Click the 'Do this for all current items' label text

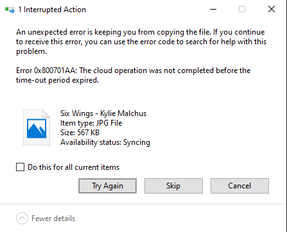point(74,167)
